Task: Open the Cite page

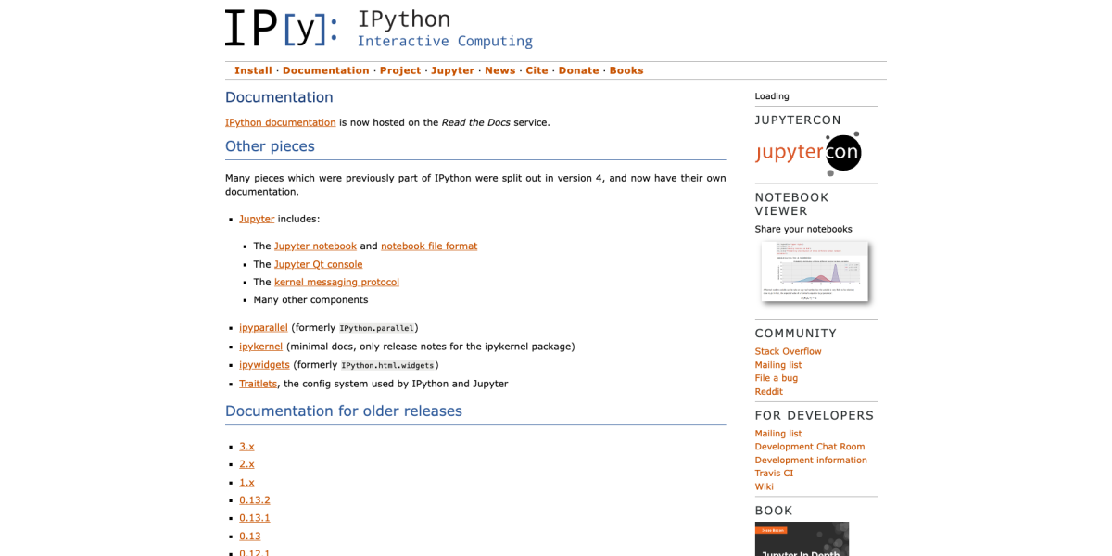Action: click(x=537, y=70)
